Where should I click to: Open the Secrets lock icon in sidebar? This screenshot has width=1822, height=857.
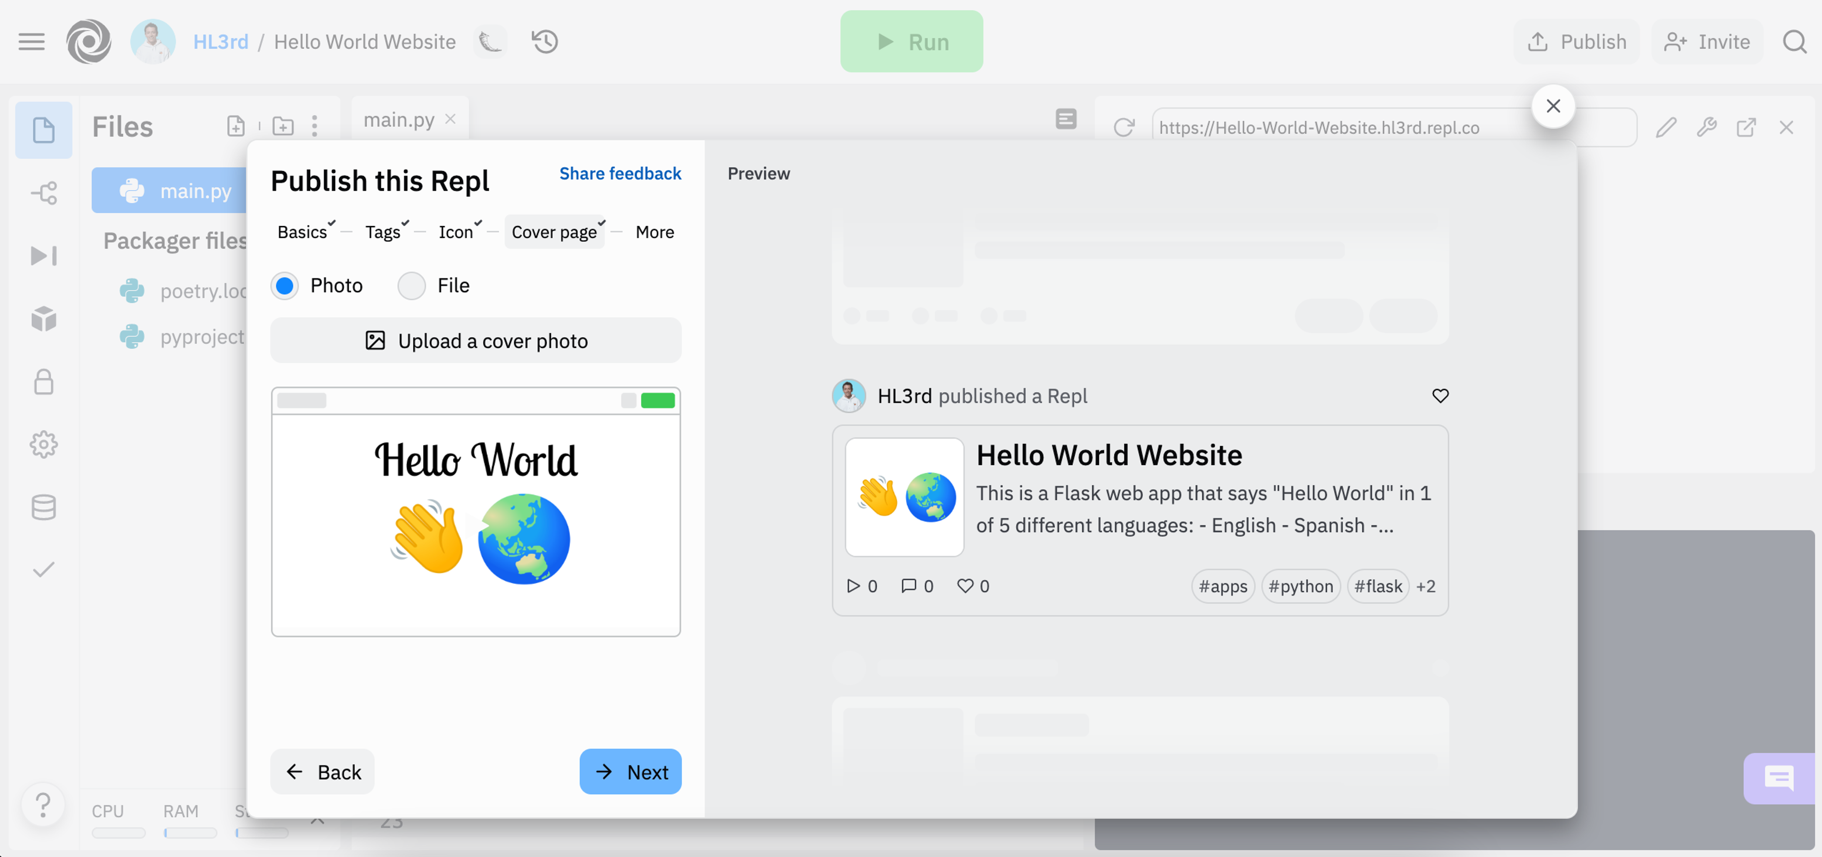click(44, 382)
